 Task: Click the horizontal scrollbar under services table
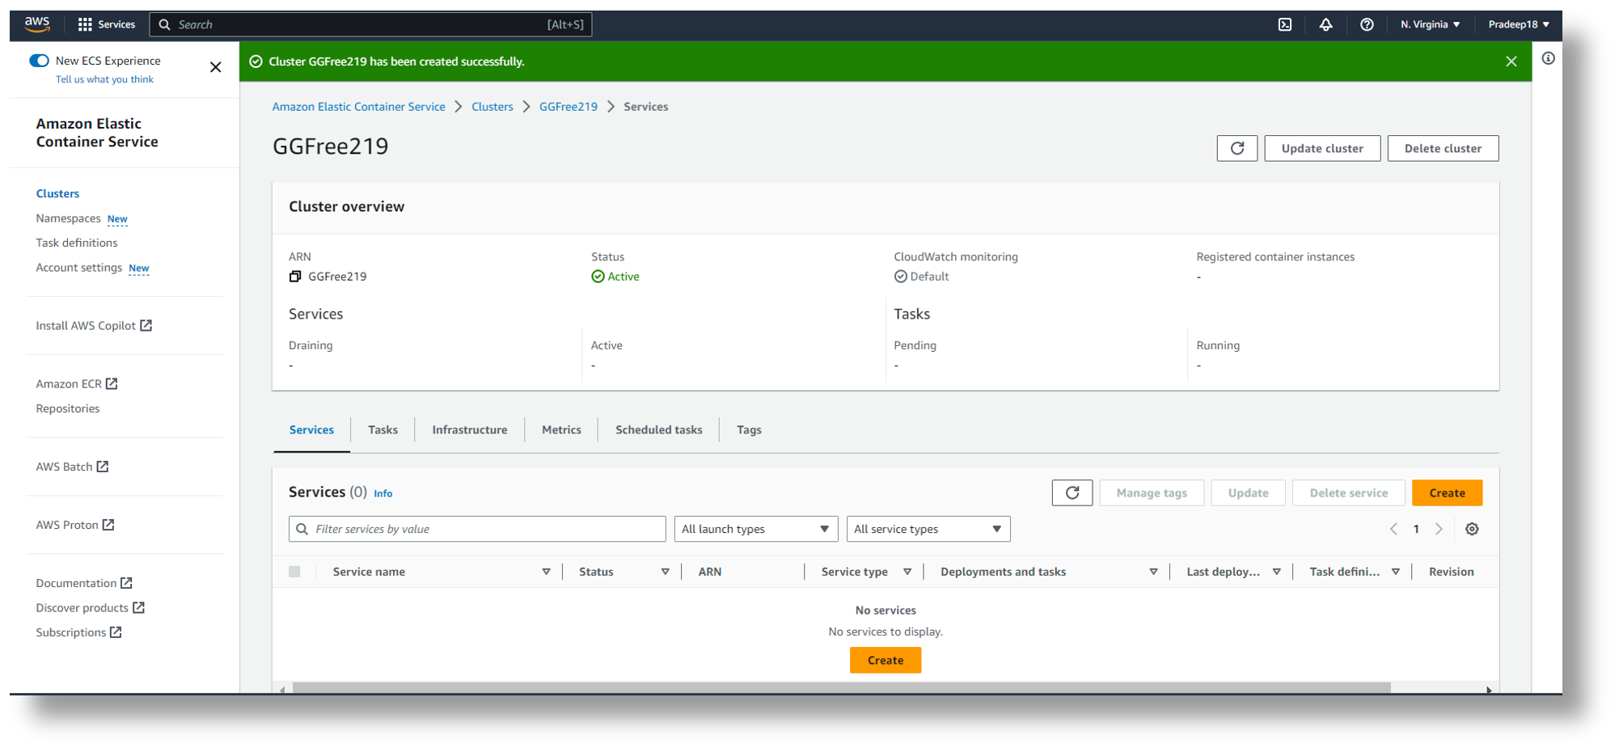[x=841, y=688]
